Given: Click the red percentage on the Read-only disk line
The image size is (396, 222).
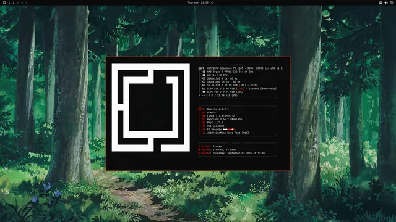Looking at the screenshot, I should point(240,89).
